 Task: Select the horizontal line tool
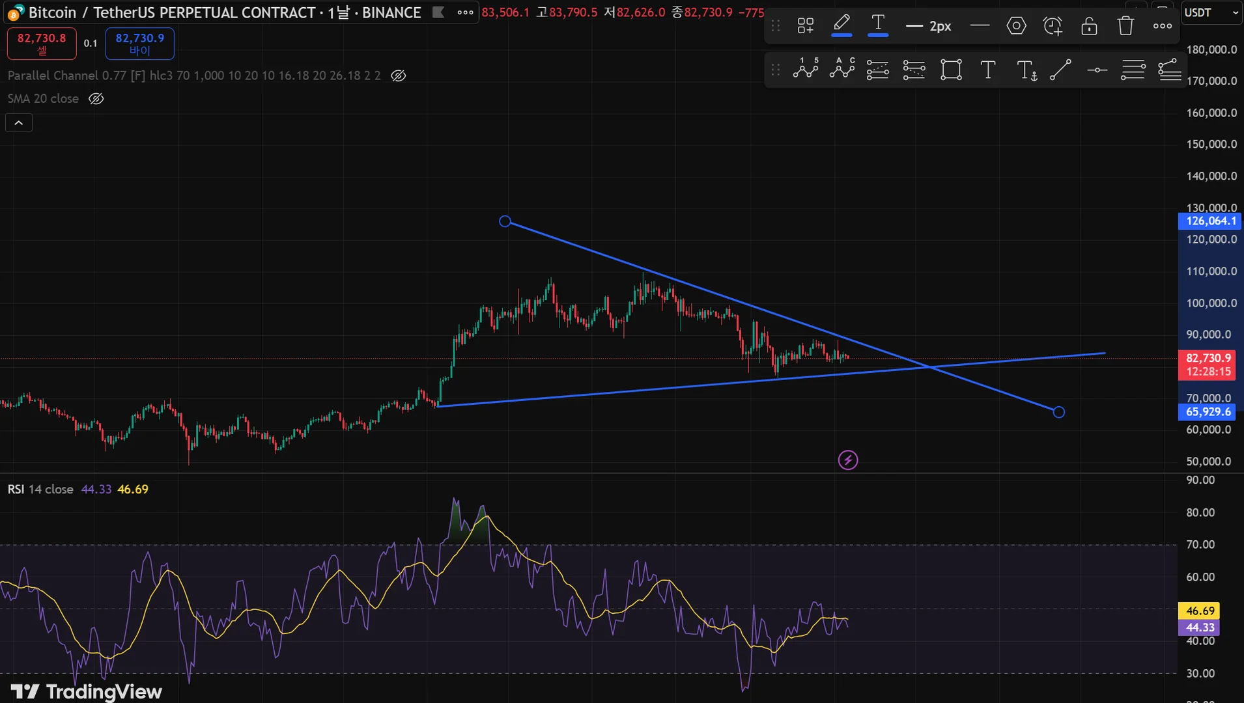tap(1097, 70)
